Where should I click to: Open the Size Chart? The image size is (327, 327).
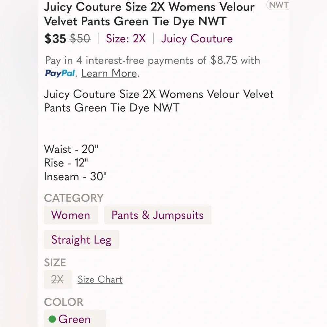100,279
